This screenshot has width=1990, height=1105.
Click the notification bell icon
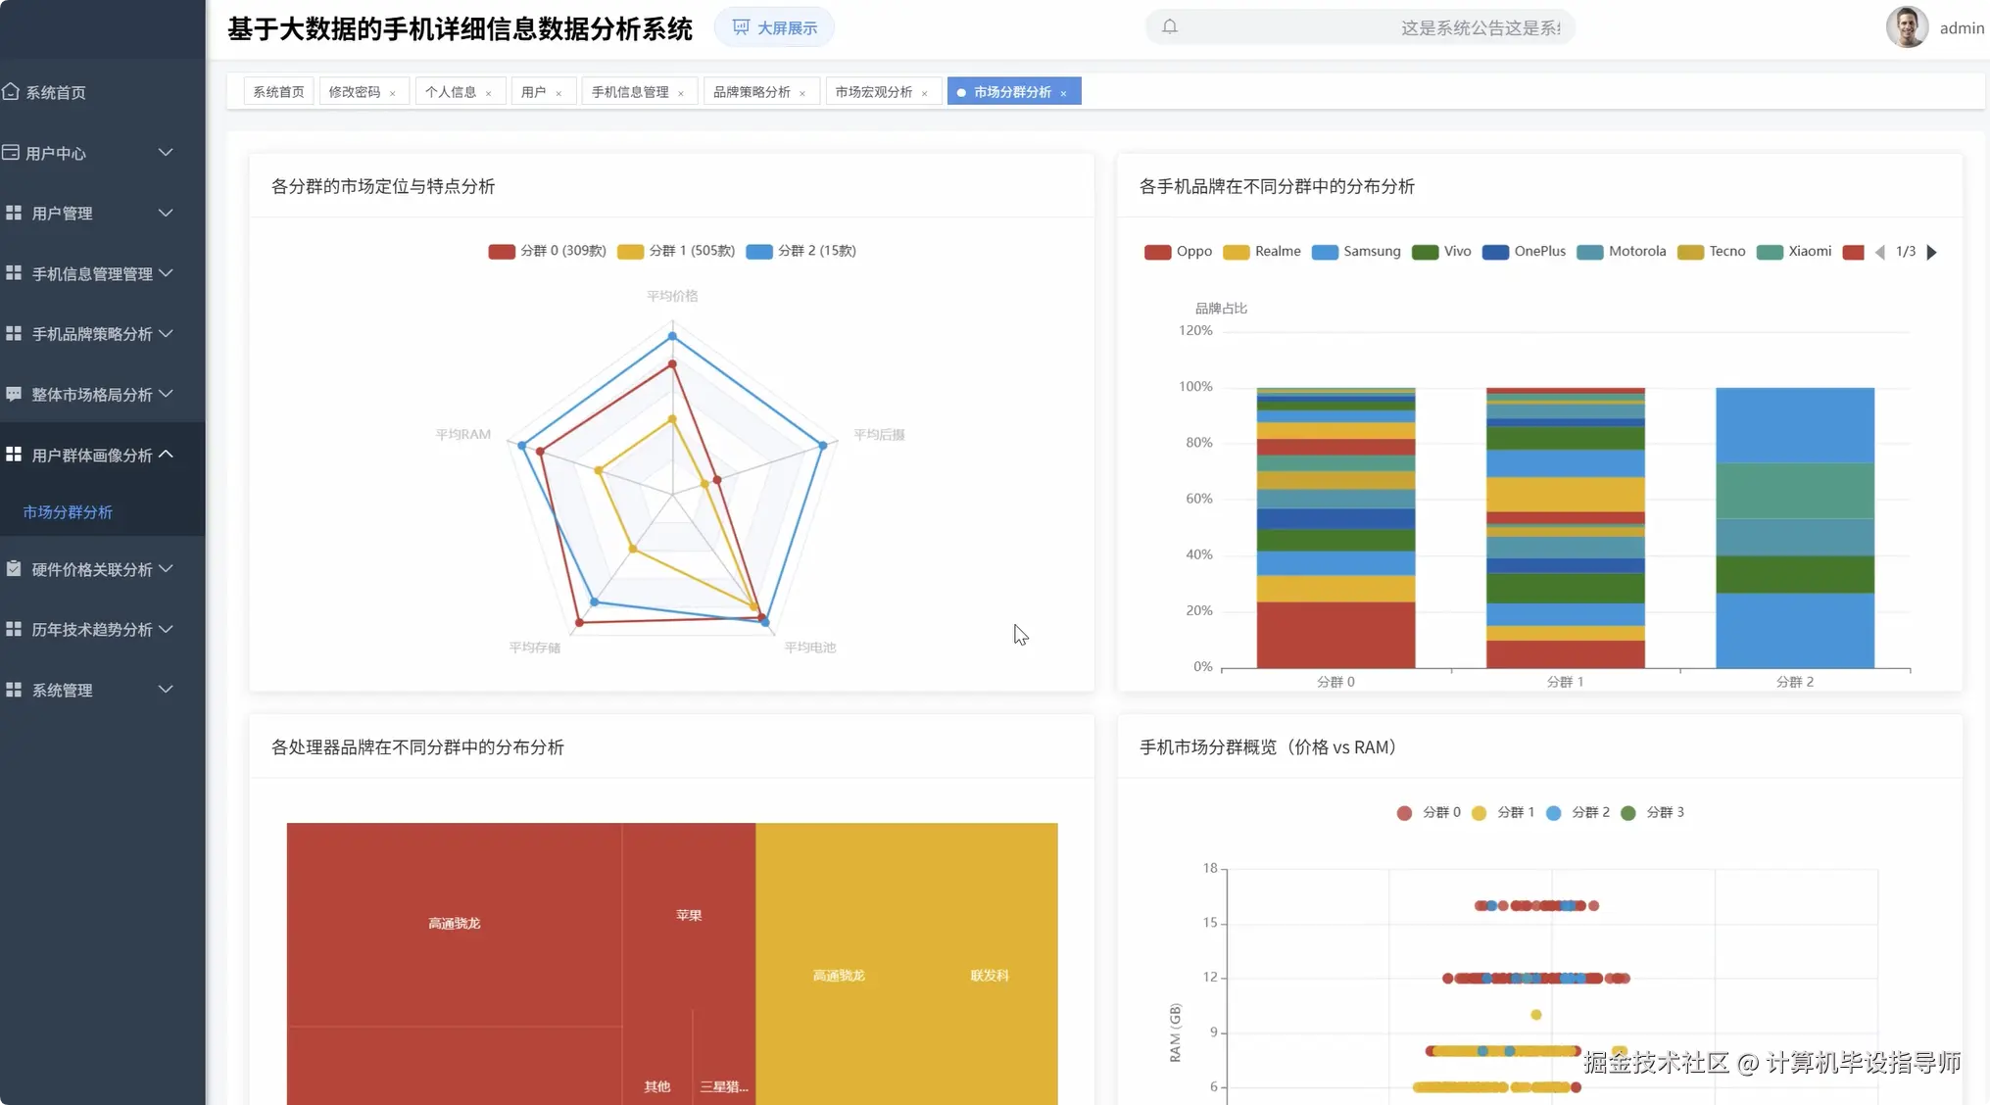tap(1169, 26)
